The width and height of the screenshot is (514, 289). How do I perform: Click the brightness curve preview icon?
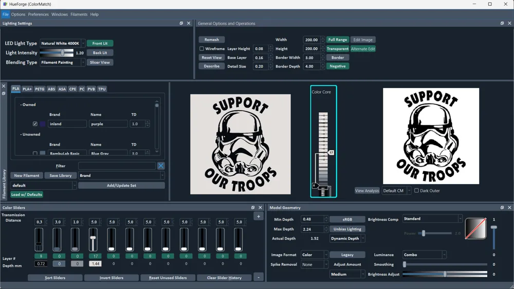click(475, 229)
